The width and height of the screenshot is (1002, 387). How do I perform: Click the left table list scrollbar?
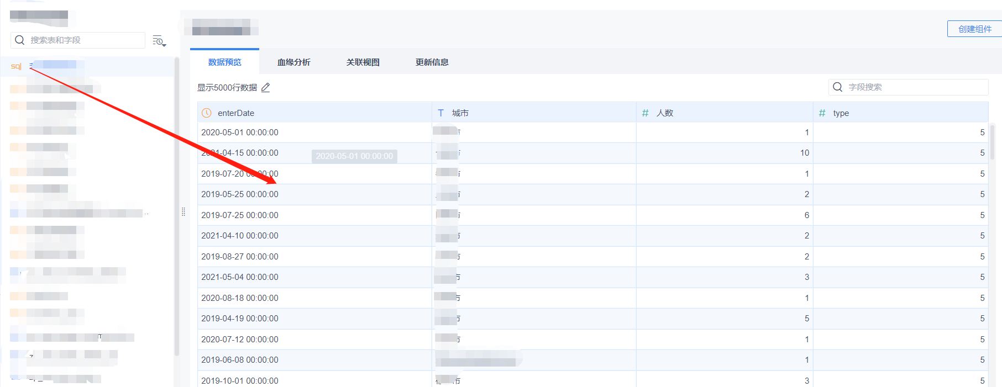coord(177,206)
